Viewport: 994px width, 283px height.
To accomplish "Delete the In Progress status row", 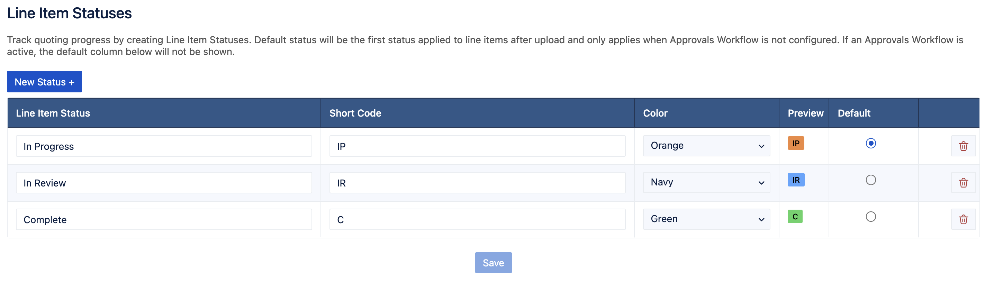I will pos(963,146).
